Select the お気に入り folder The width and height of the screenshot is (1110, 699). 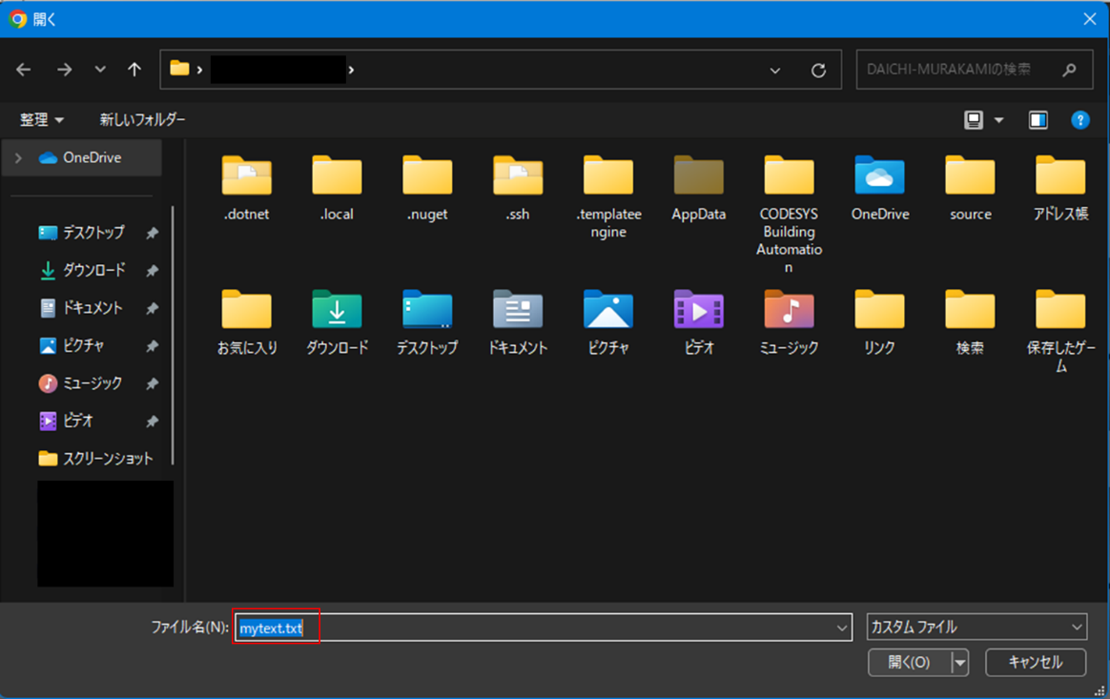tap(246, 322)
